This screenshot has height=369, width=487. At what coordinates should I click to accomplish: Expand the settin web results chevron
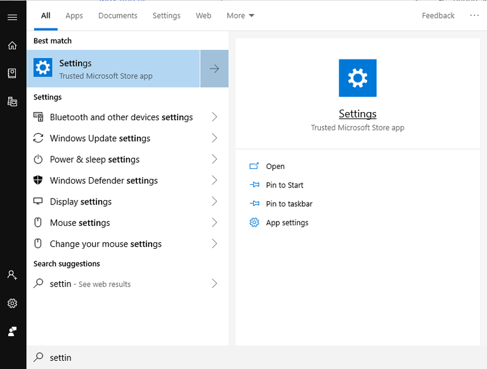214,283
